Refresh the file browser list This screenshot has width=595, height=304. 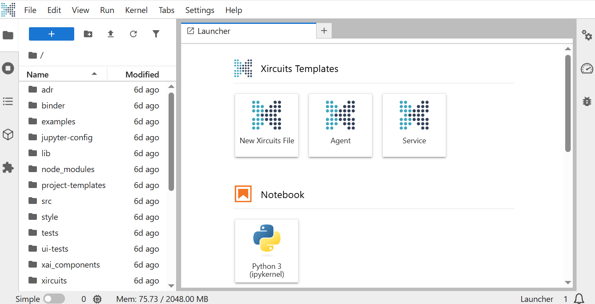pos(133,34)
